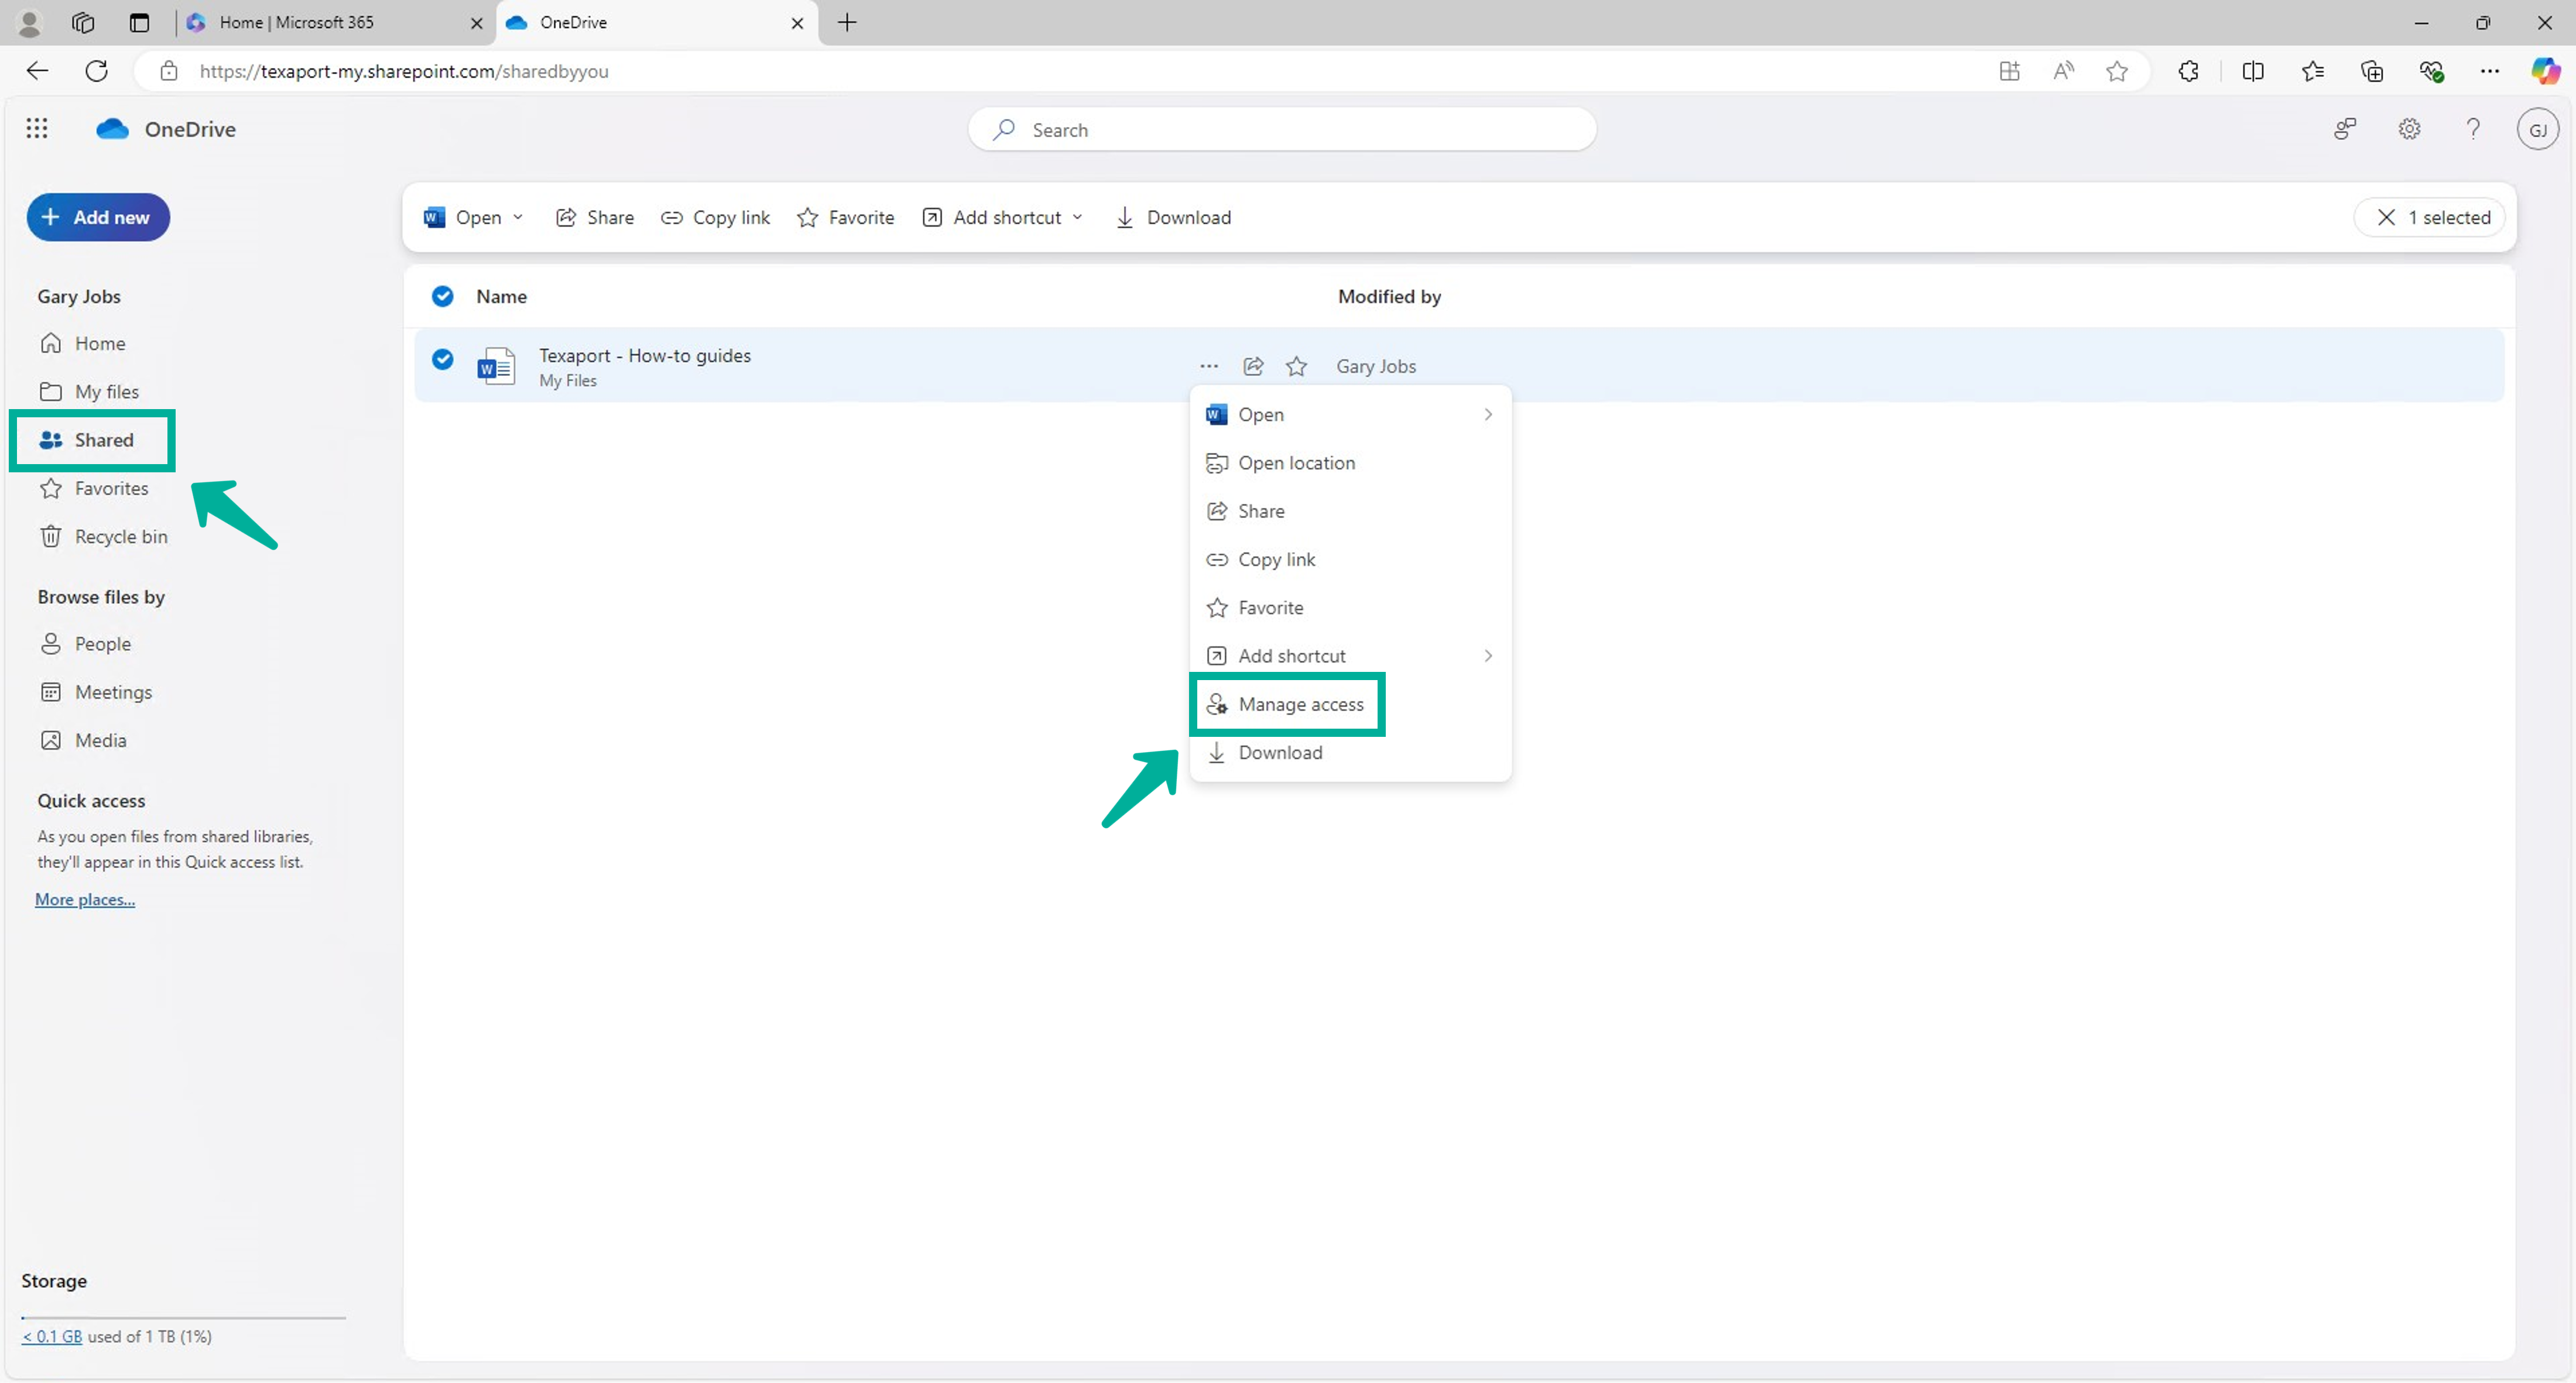Select Manage access from the context menu

(x=1301, y=704)
